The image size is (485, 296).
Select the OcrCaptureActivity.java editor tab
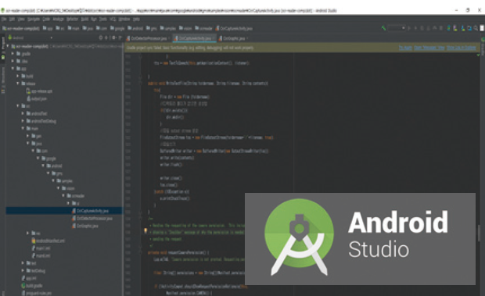pyautogui.click(x=194, y=38)
